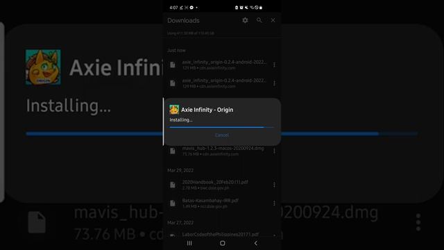
Task: Open Batas-Kasambahay-IRR.pdf file
Action: pyautogui.click(x=222, y=203)
